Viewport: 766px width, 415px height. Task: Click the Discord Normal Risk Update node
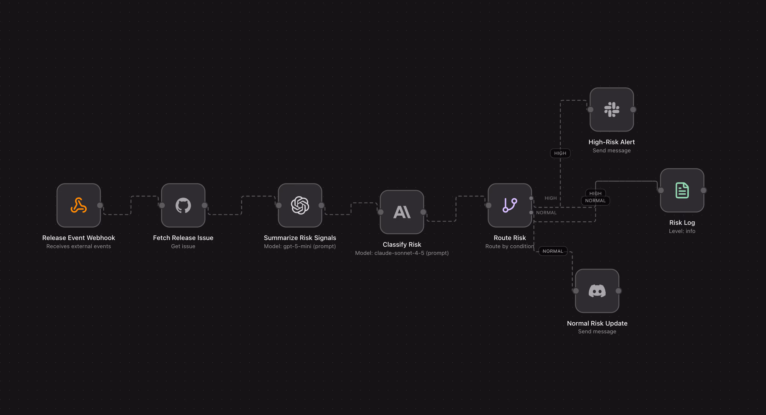[x=597, y=291]
